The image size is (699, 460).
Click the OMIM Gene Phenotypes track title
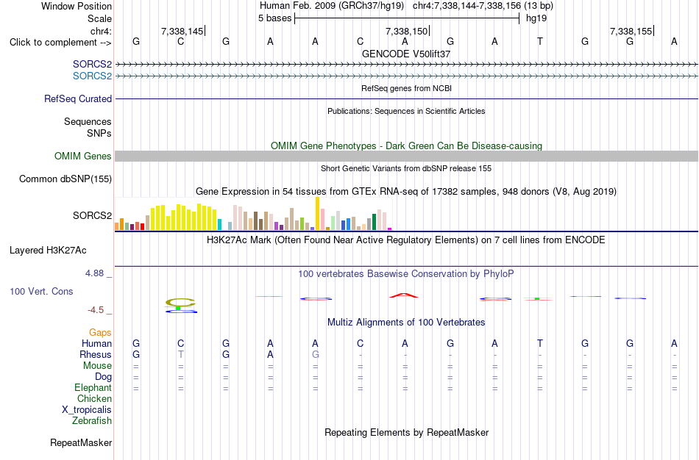(x=407, y=145)
